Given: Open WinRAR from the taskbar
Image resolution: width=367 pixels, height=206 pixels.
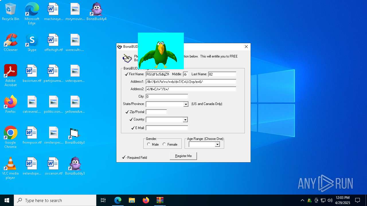Looking at the screenshot, I should tap(160, 200).
